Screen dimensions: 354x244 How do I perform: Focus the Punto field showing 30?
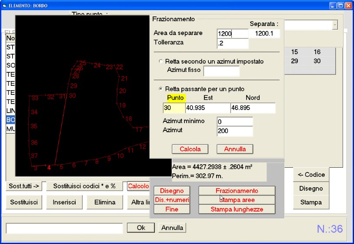pyautogui.click(x=174, y=108)
